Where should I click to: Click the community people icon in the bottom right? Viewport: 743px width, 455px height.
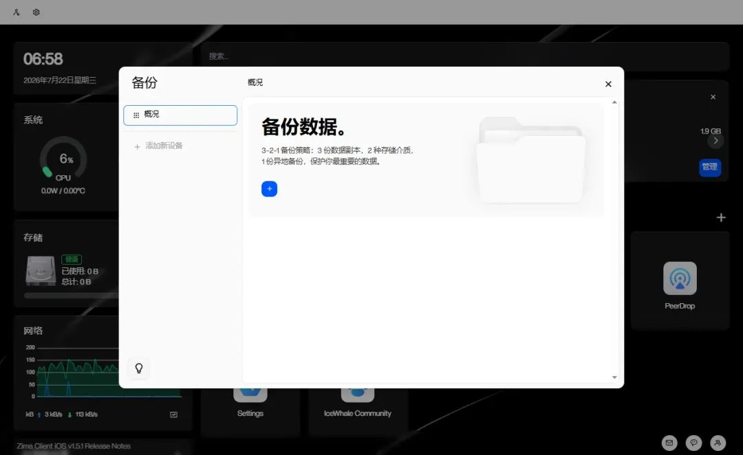coord(718,443)
